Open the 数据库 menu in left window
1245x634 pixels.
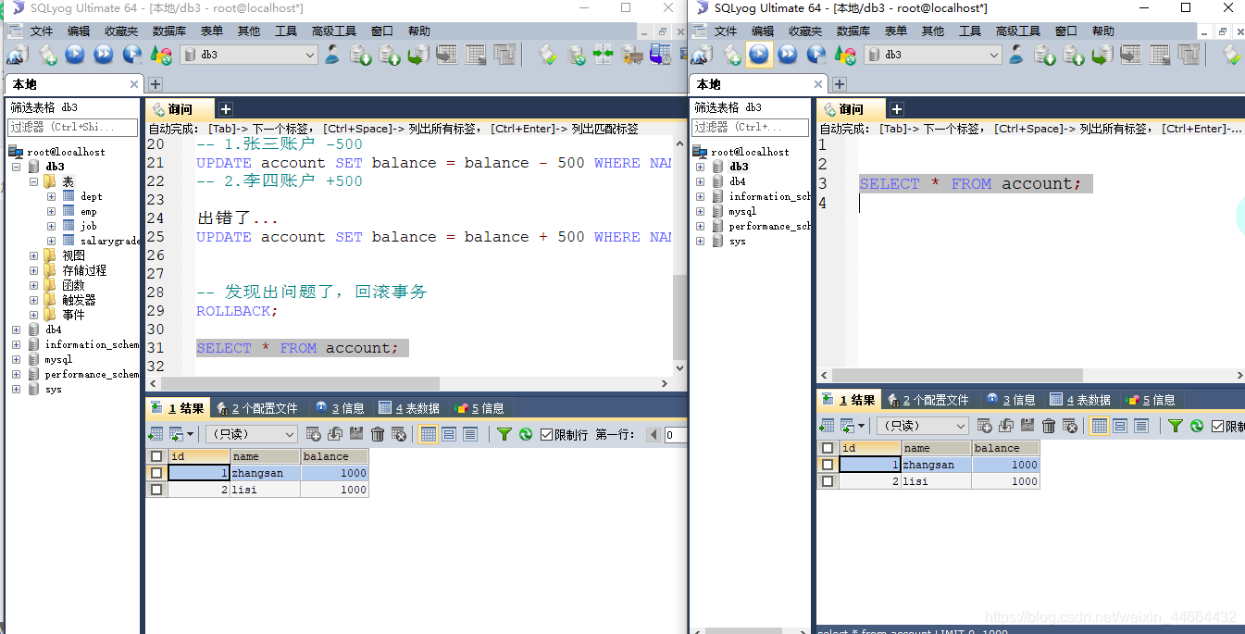point(168,31)
